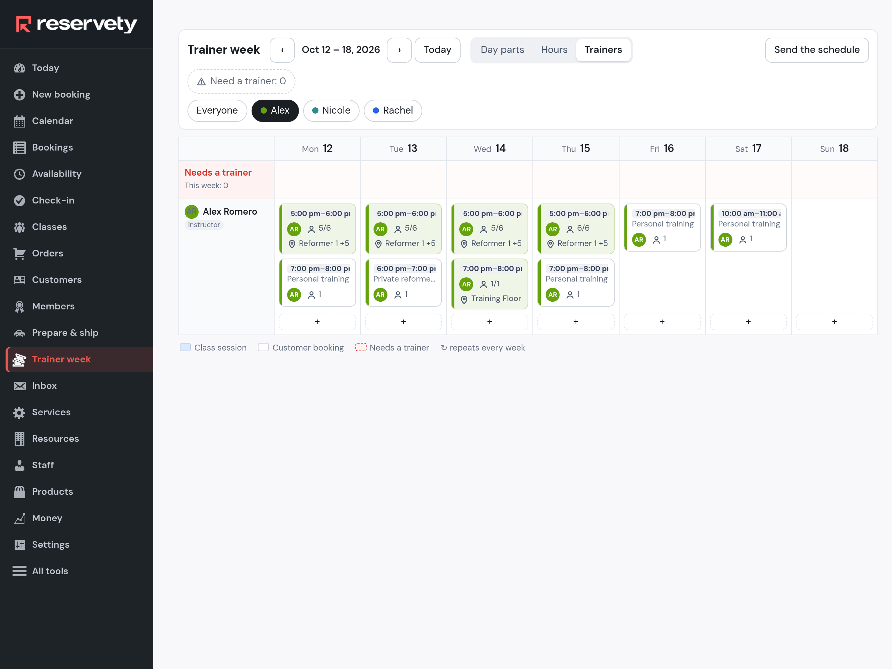Image resolution: width=892 pixels, height=669 pixels.
Task: Open Saturday's 10:00 am Personal training card
Action: point(748,228)
